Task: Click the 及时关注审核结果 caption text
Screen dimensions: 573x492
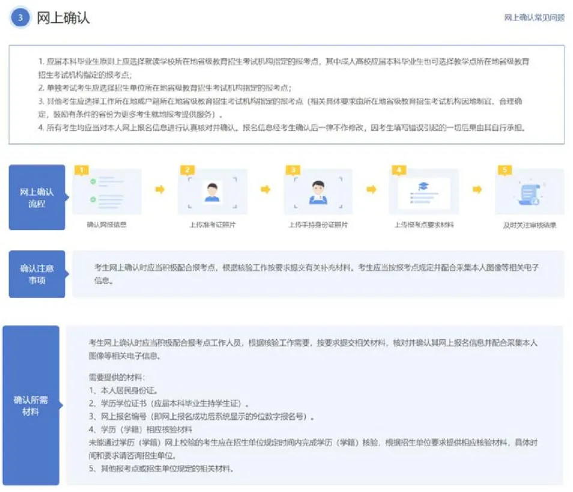Action: [x=529, y=225]
